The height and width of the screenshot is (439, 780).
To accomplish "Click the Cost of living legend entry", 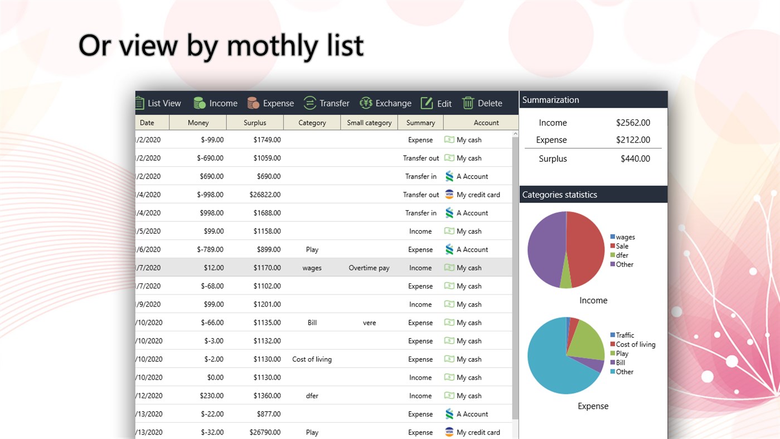I will coord(634,344).
